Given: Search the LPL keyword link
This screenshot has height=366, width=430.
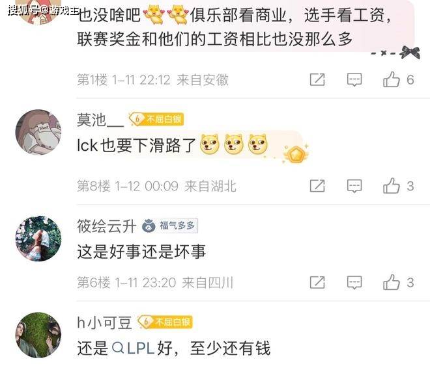Looking at the screenshot, I should (134, 348).
